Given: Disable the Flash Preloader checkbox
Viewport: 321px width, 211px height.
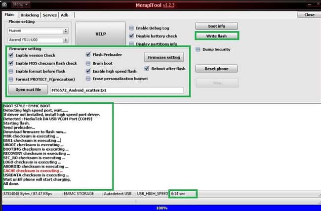Looking at the screenshot, I should coord(88,55).
